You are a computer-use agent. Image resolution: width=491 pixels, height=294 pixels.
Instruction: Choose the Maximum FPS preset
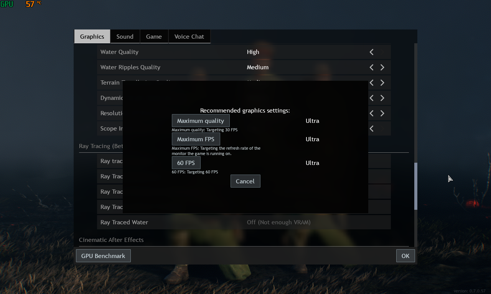pos(196,139)
